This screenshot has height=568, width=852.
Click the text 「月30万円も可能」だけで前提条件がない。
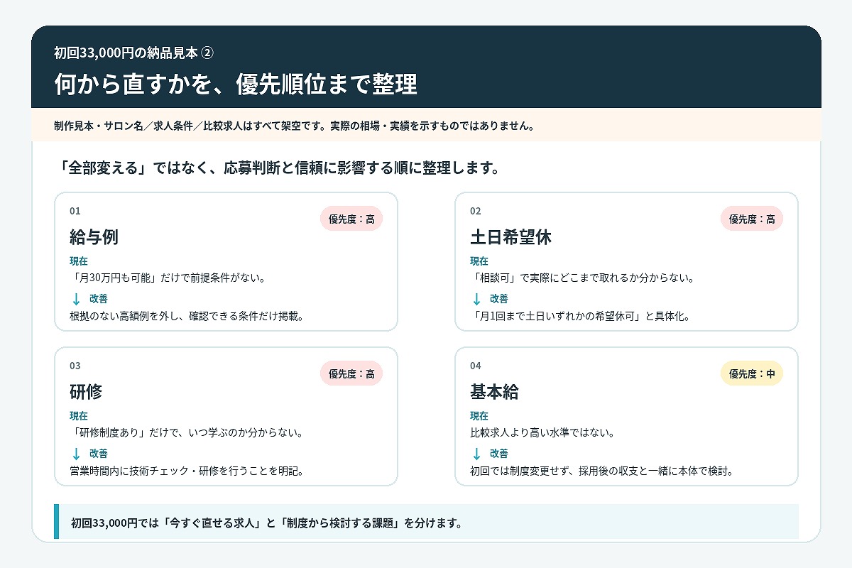pos(168,278)
